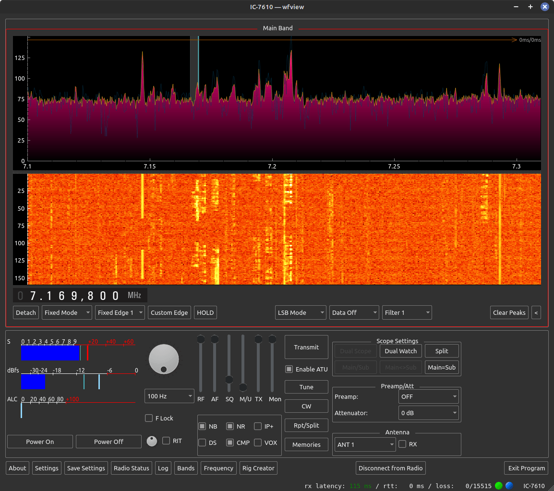Image resolution: width=554 pixels, height=491 pixels.
Task: Open Memories
Action: [306, 445]
